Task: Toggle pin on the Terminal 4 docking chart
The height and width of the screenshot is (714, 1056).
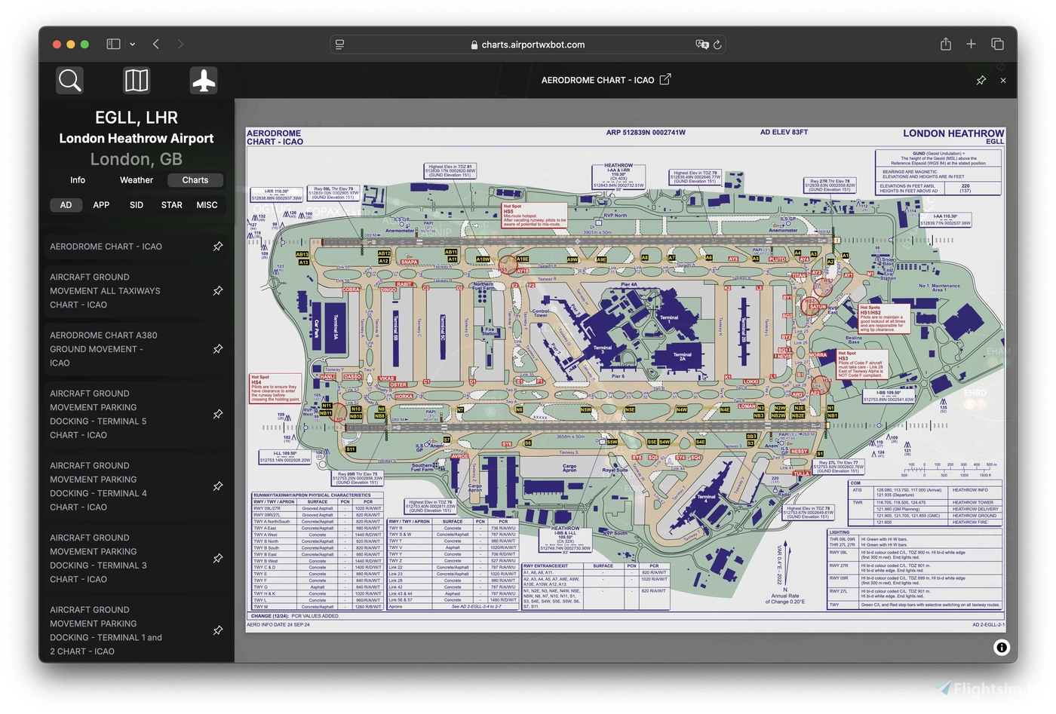Action: pyautogui.click(x=217, y=486)
